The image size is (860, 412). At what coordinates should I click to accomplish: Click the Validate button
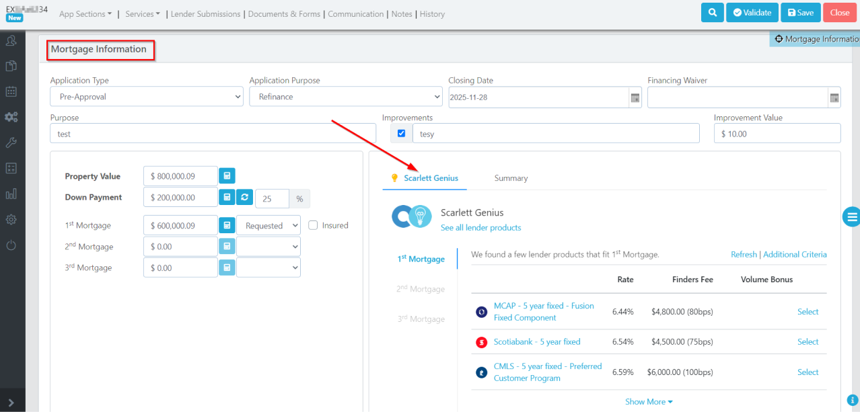(752, 13)
